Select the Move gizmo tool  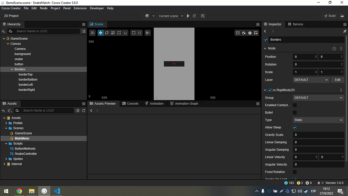tap(101, 33)
